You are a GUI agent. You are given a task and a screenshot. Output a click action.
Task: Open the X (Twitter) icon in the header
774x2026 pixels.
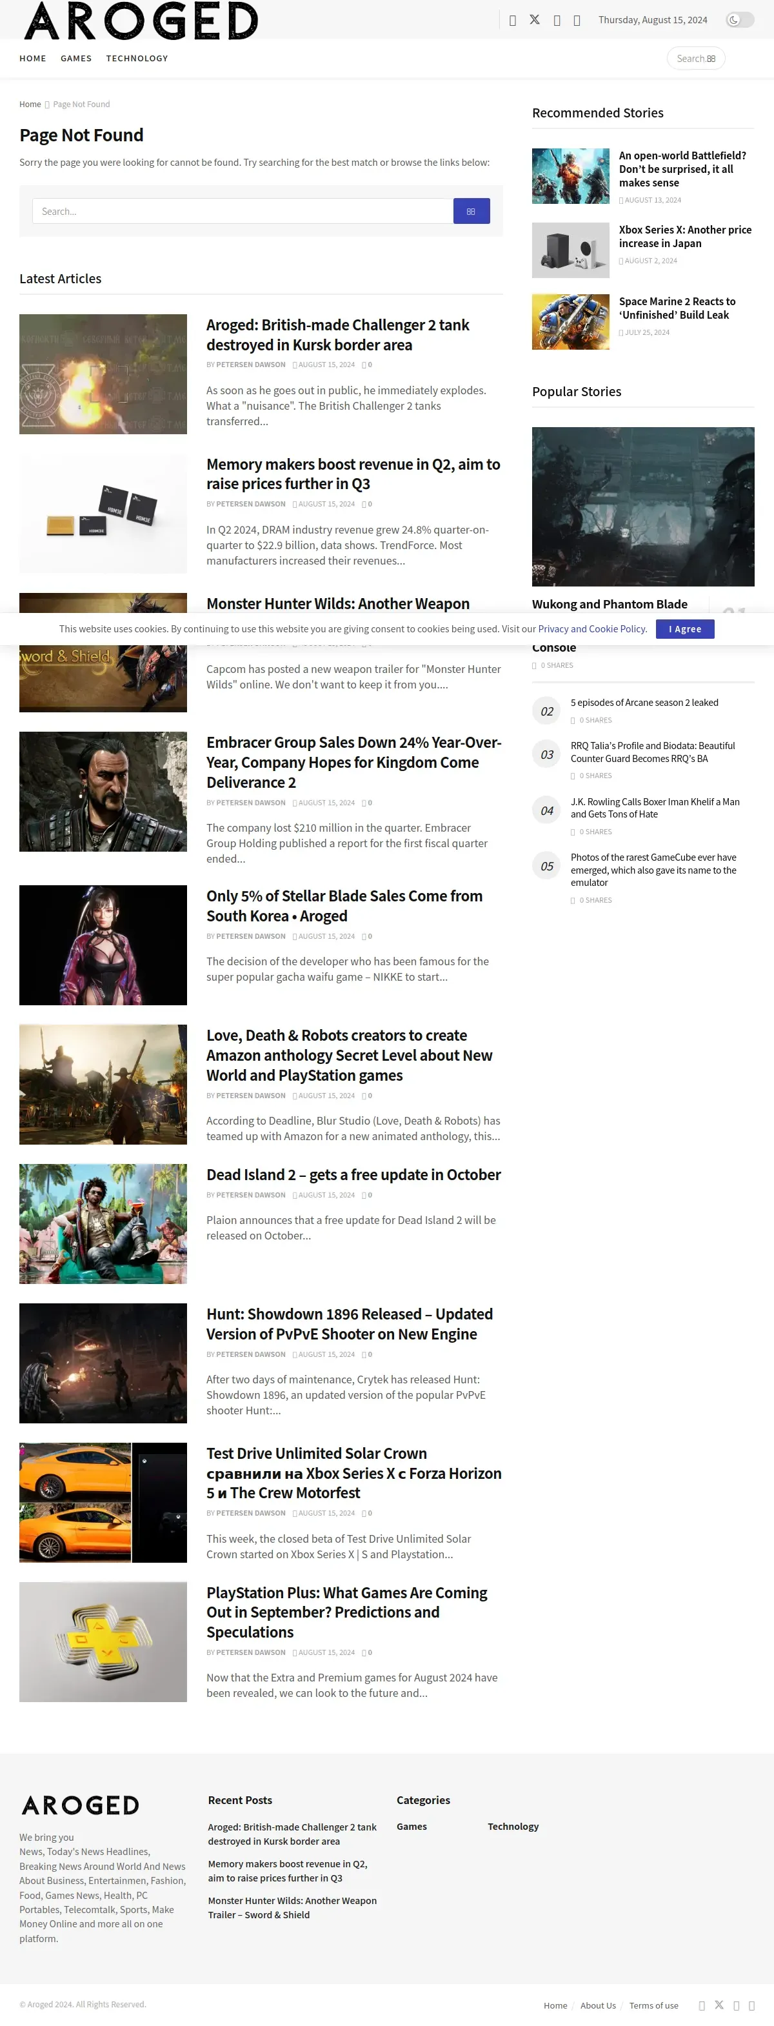tap(535, 19)
